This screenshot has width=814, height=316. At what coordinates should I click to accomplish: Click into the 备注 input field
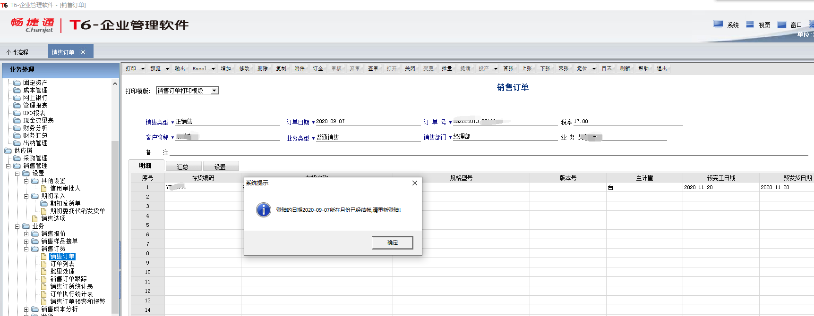488,152
